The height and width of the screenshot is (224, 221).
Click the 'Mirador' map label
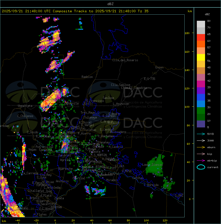[x=112, y=180]
